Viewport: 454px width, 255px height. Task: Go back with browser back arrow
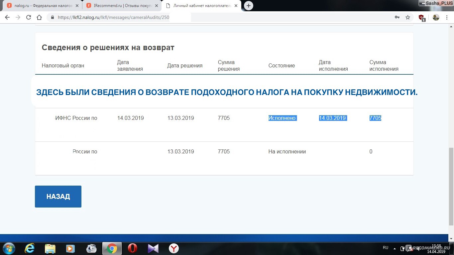click(x=7, y=17)
